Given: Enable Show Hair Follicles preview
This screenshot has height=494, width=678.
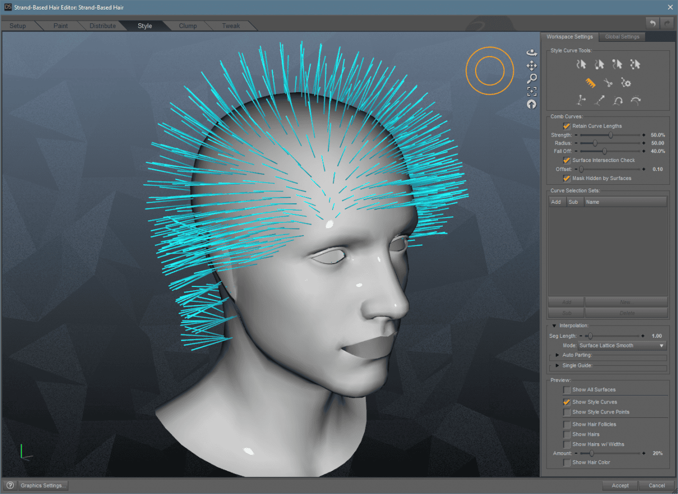Looking at the screenshot, I should (x=566, y=424).
